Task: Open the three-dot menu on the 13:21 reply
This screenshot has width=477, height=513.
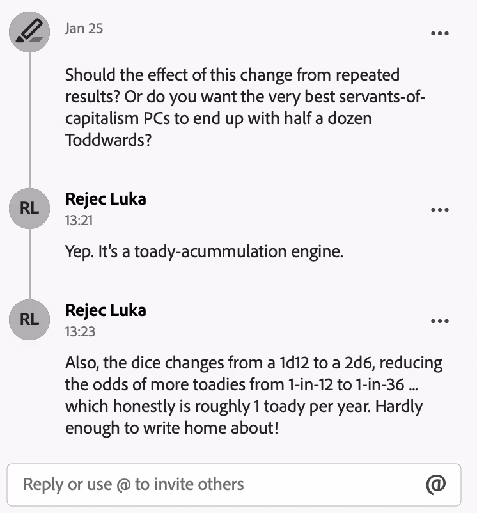Action: 440,210
